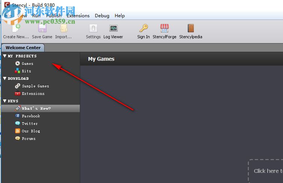Click the Twitter bubble icon
This screenshot has width=283, height=183.
[18, 123]
